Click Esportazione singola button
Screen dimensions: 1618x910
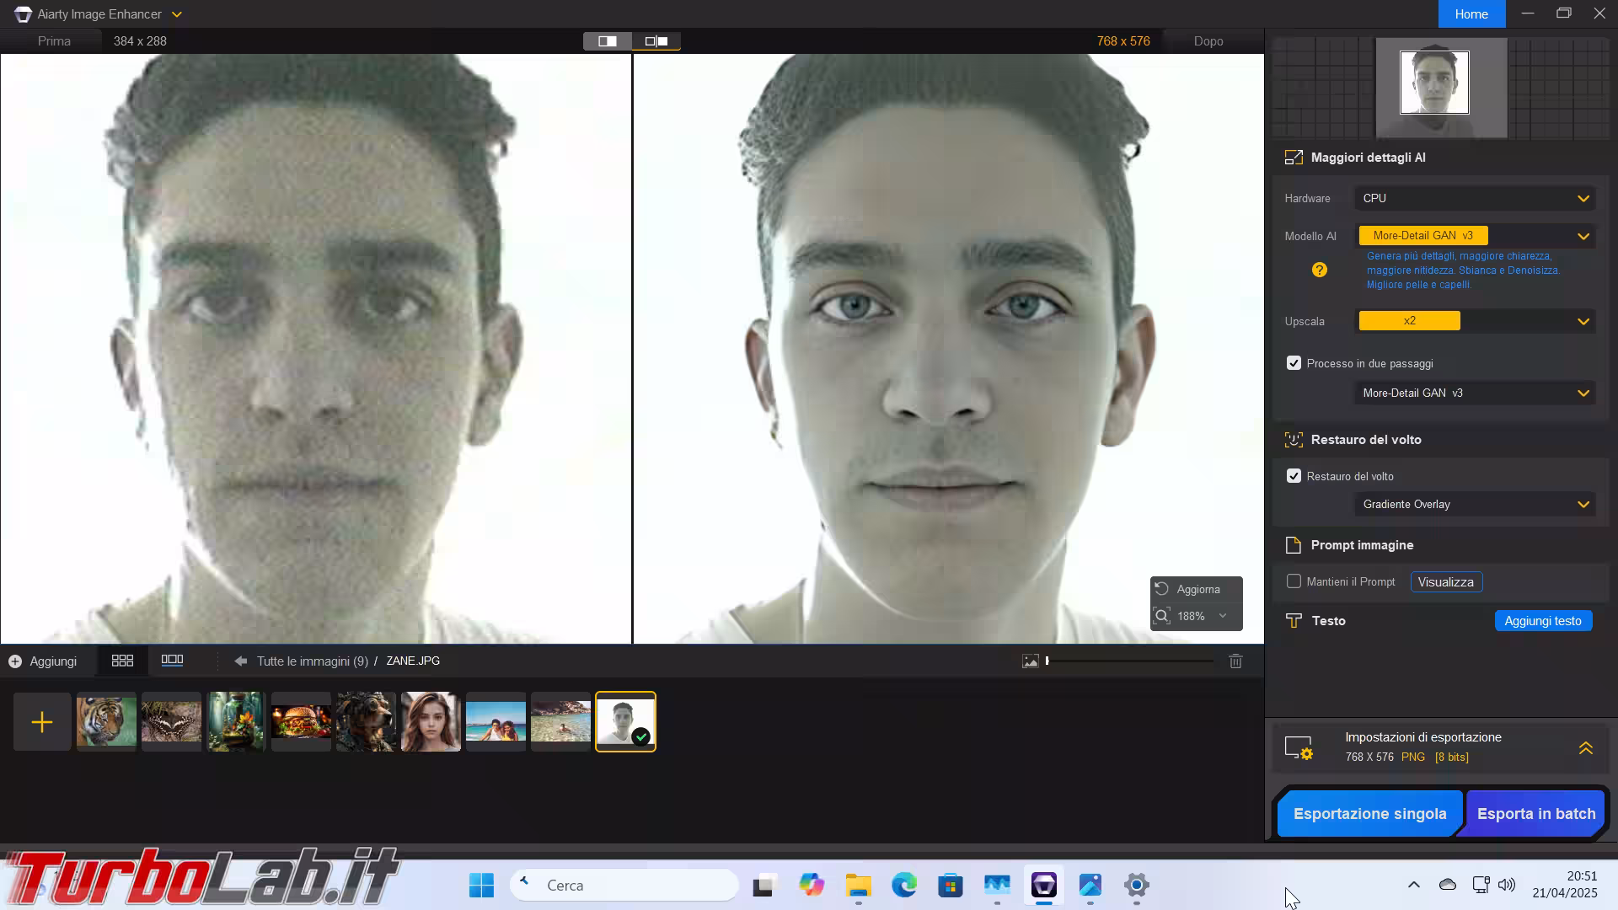click(x=1369, y=814)
